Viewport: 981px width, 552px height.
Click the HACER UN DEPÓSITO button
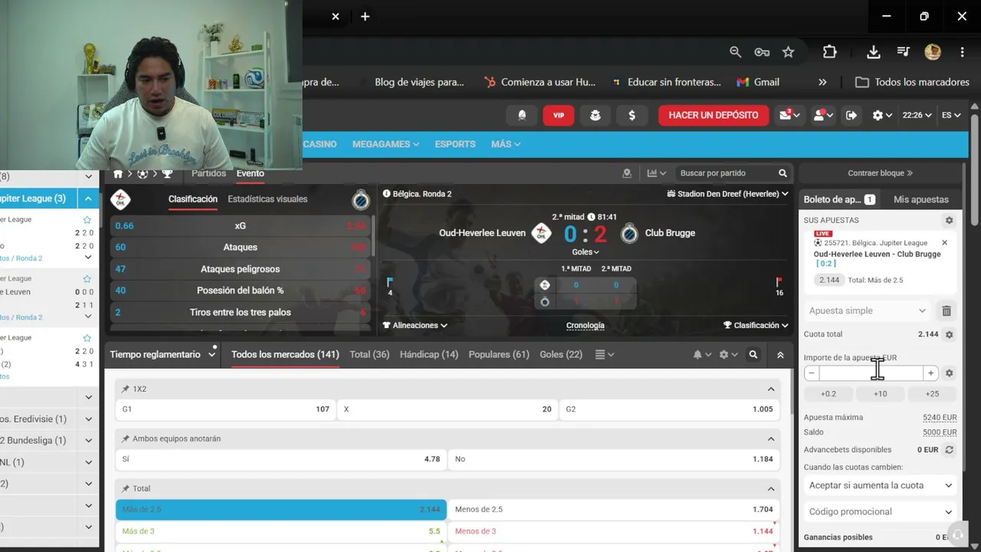click(714, 115)
